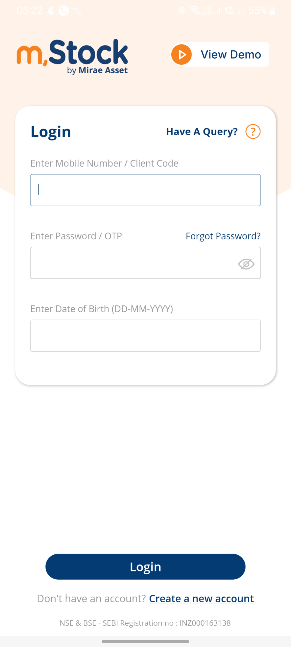Image resolution: width=291 pixels, height=647 pixels.
Task: Open the Have A Query help icon
Action: [x=253, y=132]
